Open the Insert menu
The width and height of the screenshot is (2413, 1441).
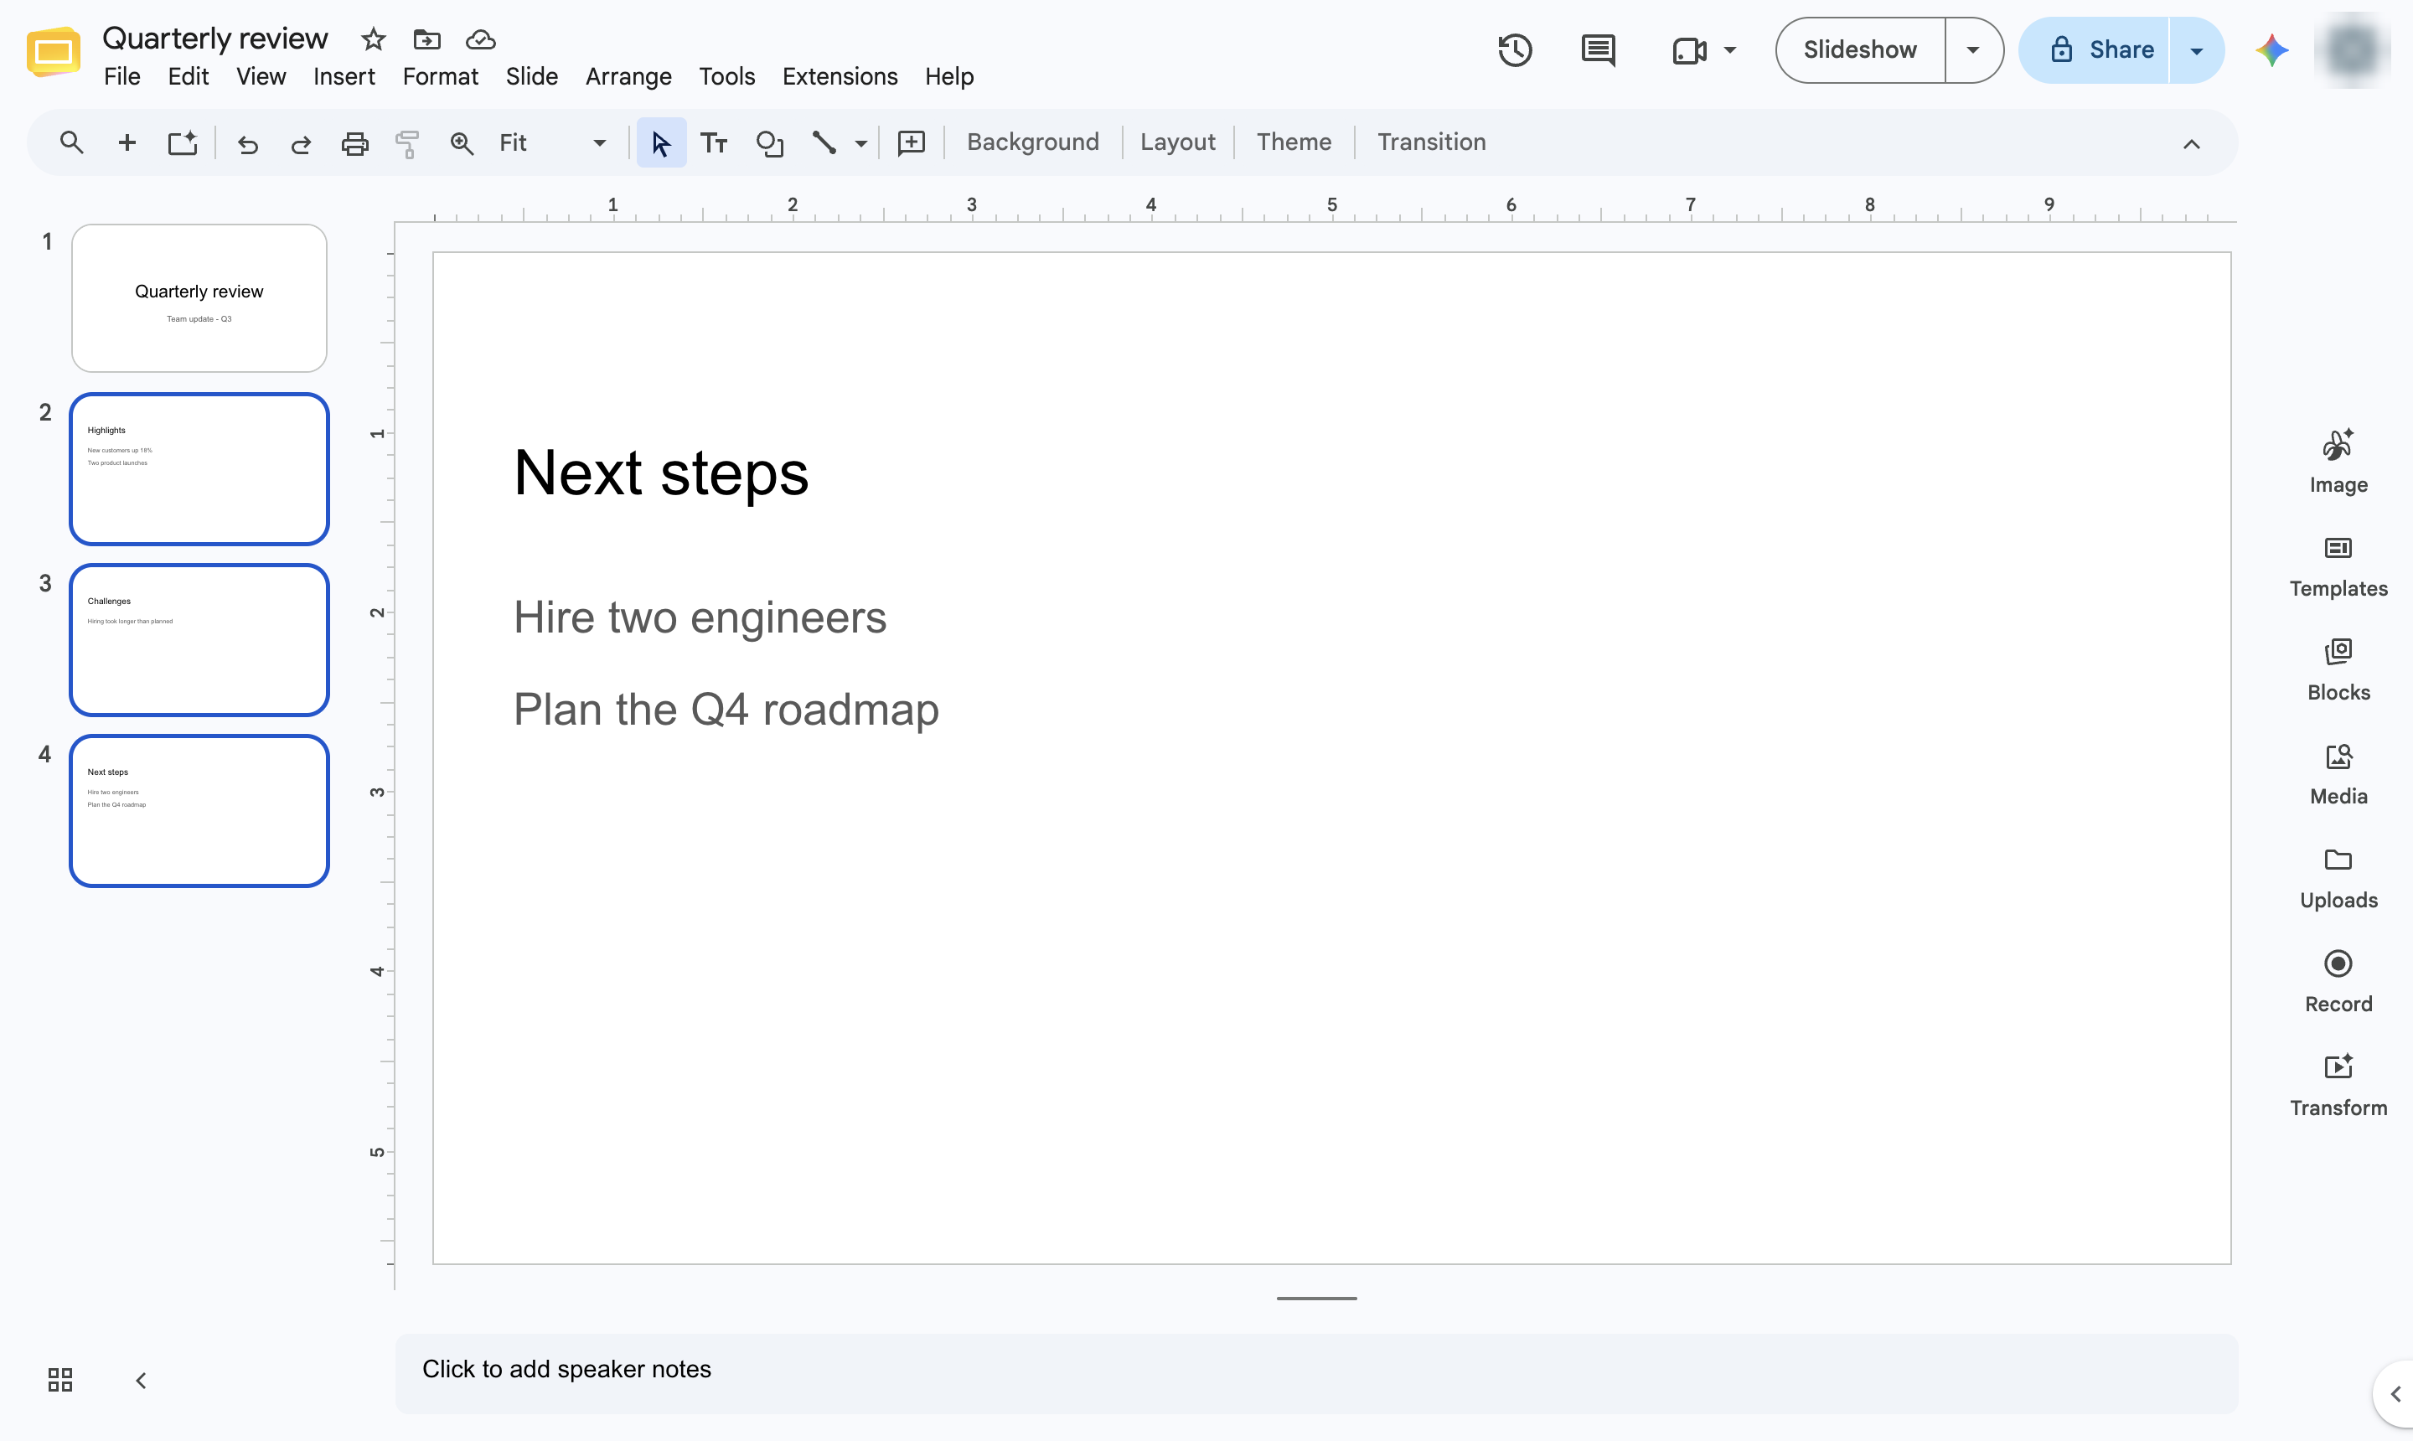coord(344,77)
